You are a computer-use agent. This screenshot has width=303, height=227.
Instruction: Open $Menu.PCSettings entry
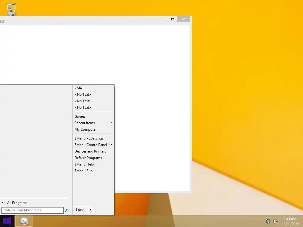click(93, 138)
